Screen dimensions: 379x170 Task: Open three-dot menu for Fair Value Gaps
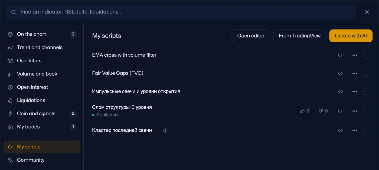coord(355,73)
